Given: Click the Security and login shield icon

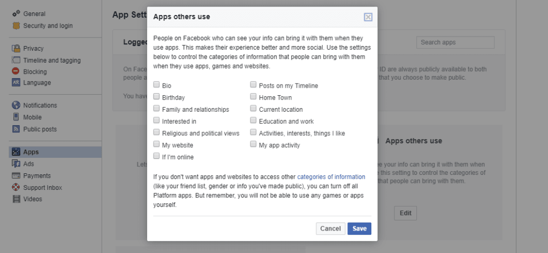Looking at the screenshot, I should click(x=16, y=26).
